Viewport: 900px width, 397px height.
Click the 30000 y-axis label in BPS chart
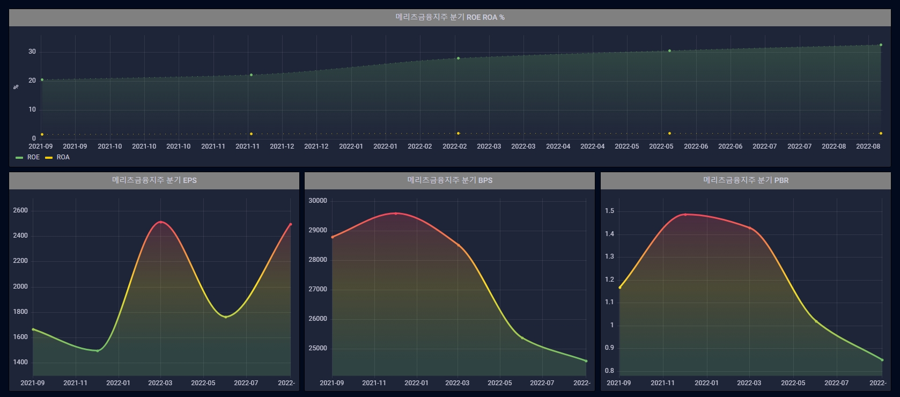[x=318, y=201]
